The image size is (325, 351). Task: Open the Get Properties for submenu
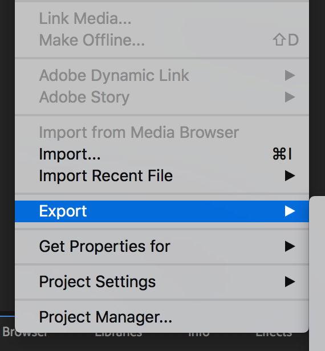162,247
